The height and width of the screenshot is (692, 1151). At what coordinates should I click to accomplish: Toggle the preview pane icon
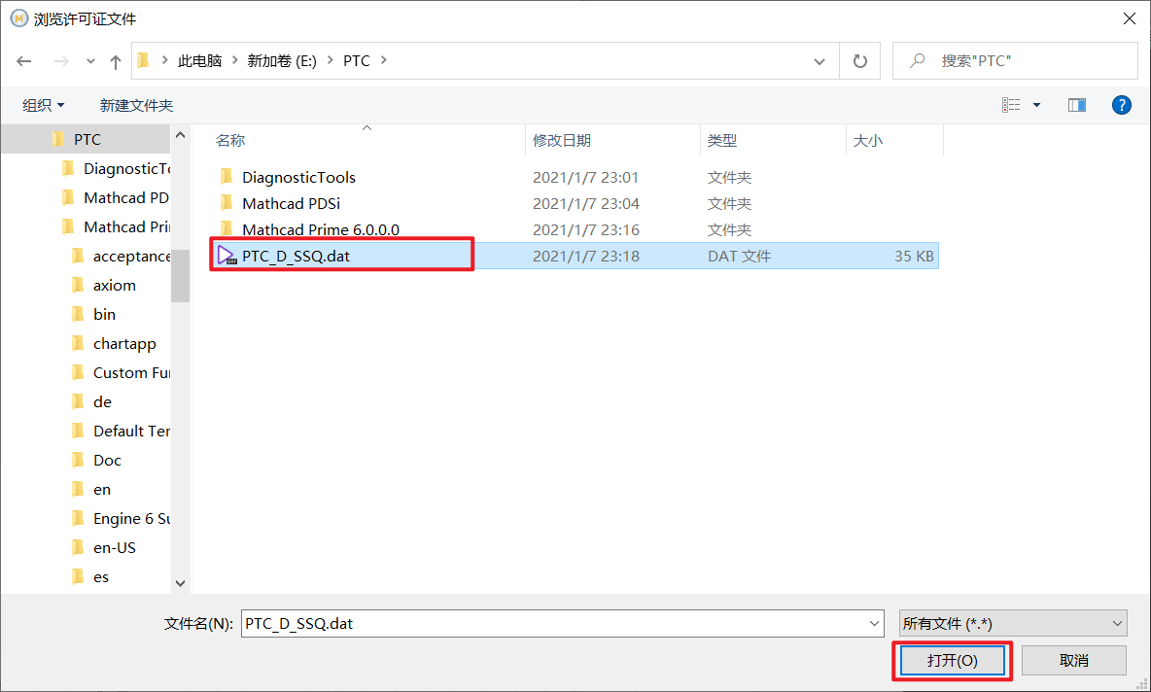point(1076,105)
